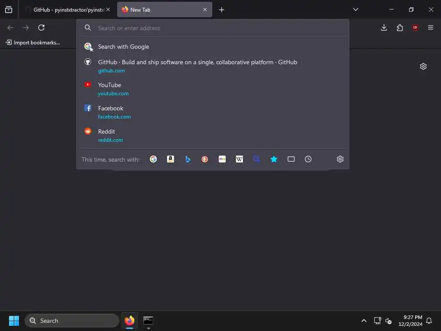Viewport: 441px width, 331px height.
Task: Open the notifications bell icon
Action: 429,321
